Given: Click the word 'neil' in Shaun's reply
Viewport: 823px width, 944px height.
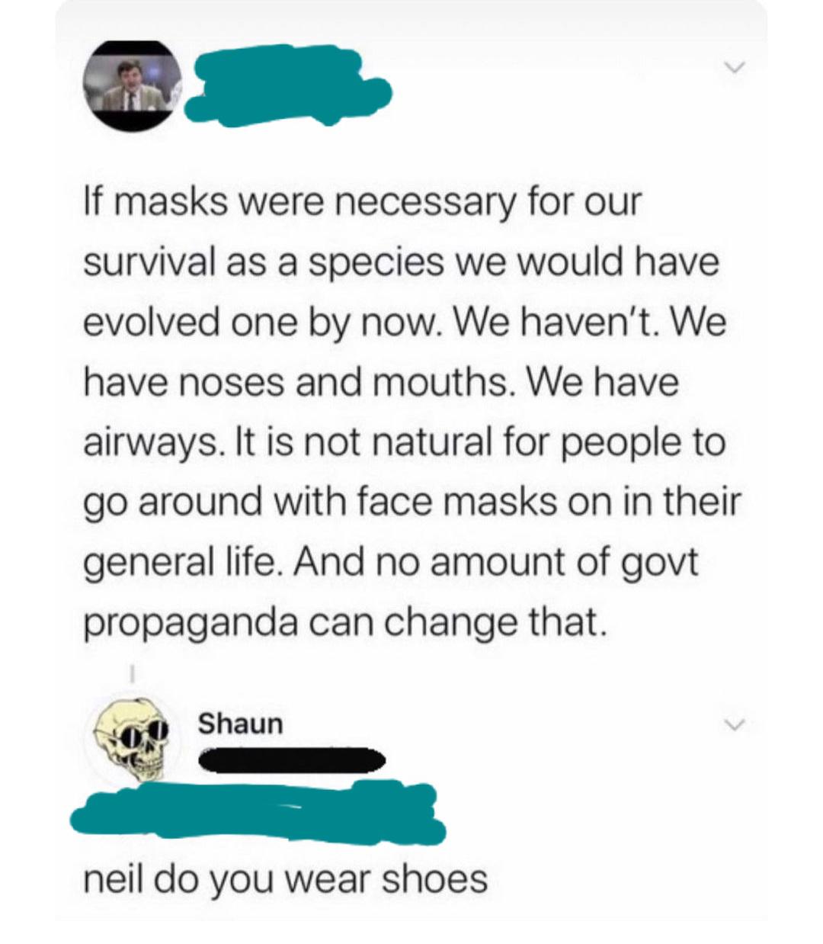Looking at the screenshot, I should 113,880.
